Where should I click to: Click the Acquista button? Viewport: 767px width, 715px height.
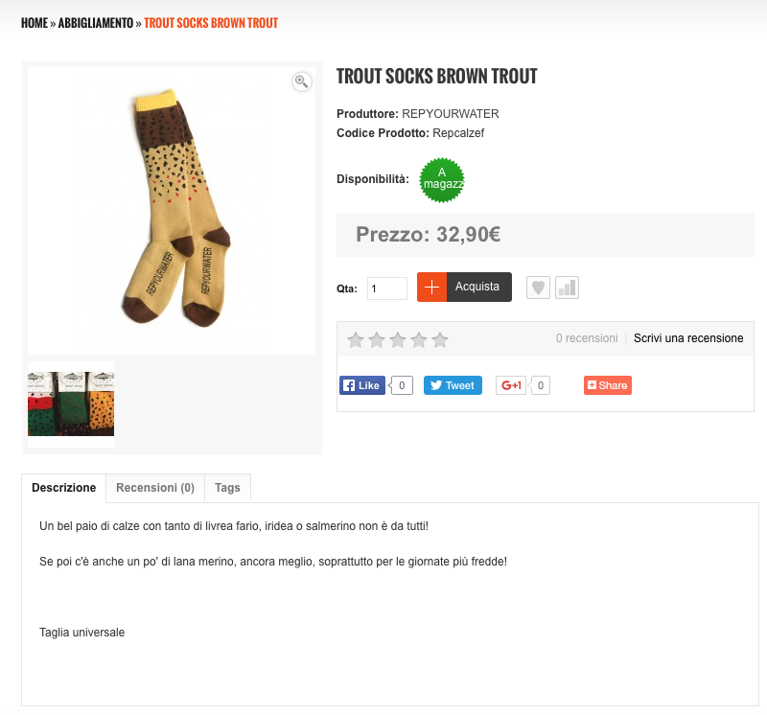pos(478,288)
